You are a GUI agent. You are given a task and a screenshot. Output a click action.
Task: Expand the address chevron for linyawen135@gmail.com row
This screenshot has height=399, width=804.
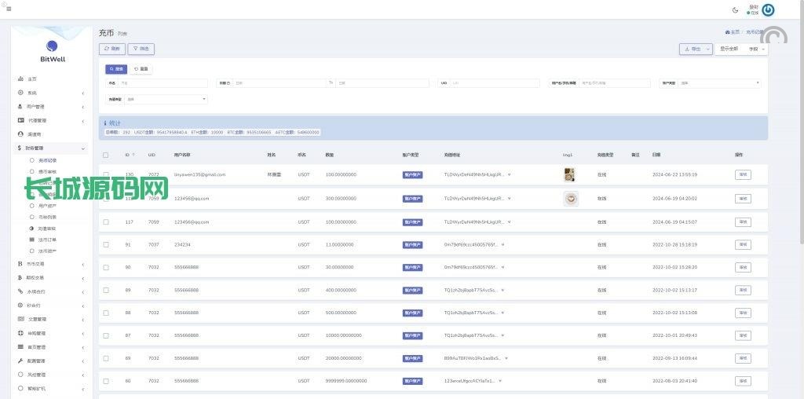coord(509,174)
